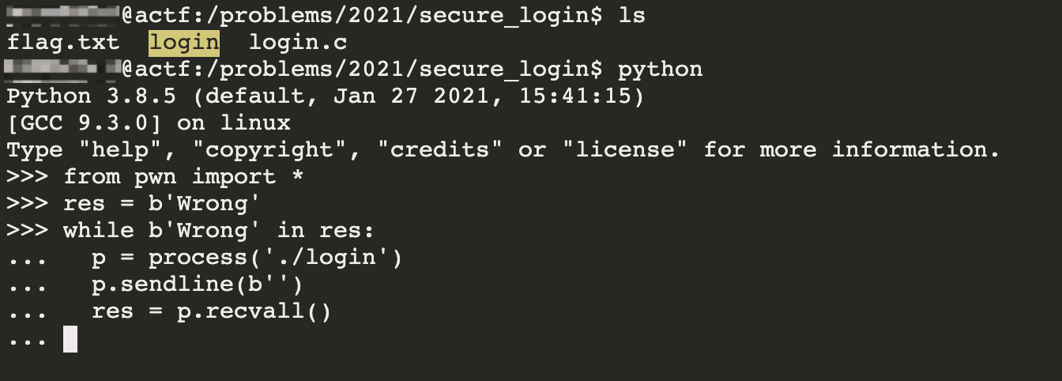Click the Python 3.8.5 version line
The image size is (1062, 381).
tap(326, 96)
